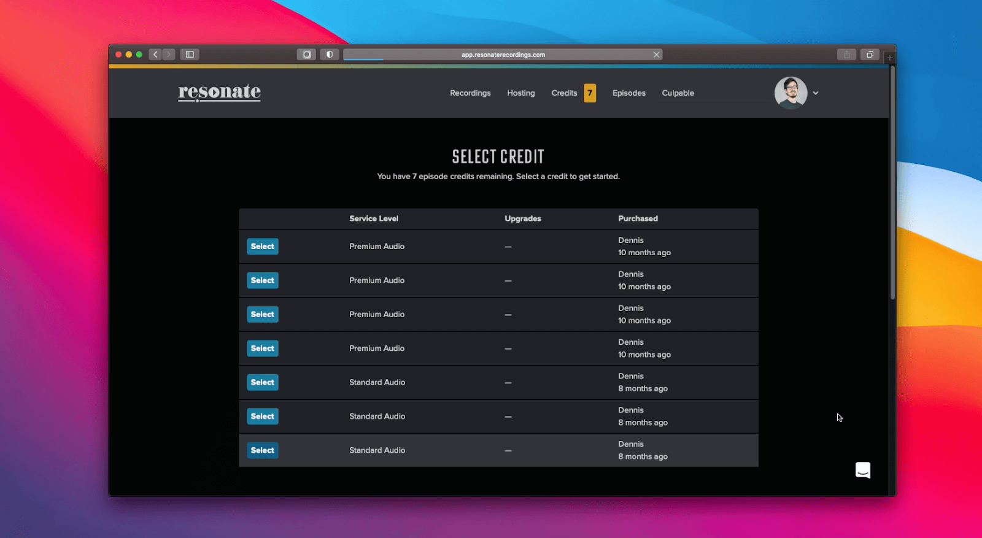The height and width of the screenshot is (538, 982).
Task: Click "Dennis" in the first row
Action: coord(631,240)
